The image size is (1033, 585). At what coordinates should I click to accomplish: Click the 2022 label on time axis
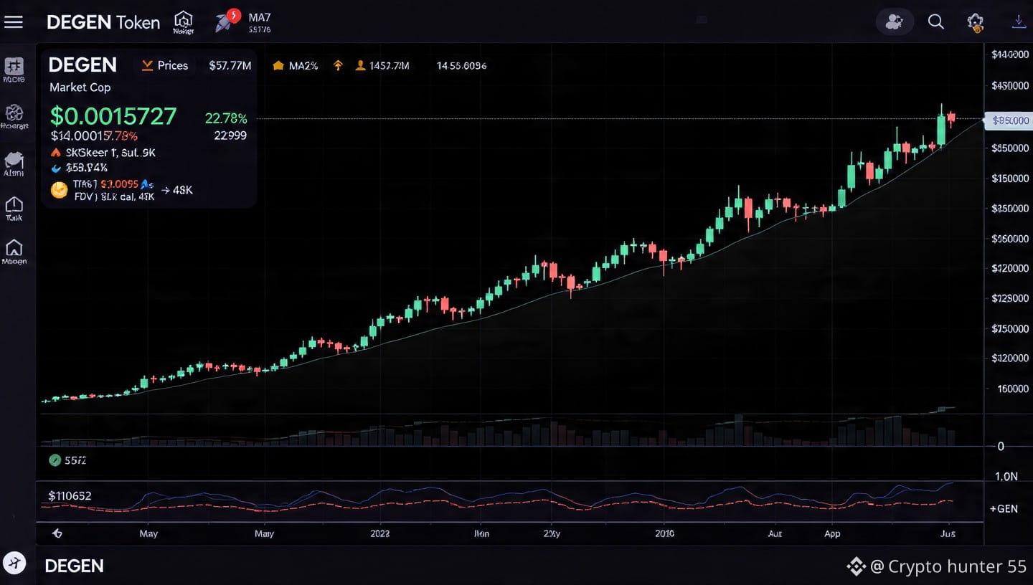tap(380, 534)
